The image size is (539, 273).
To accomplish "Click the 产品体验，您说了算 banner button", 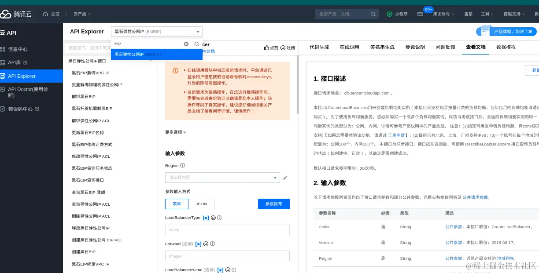I will point(506,32).
